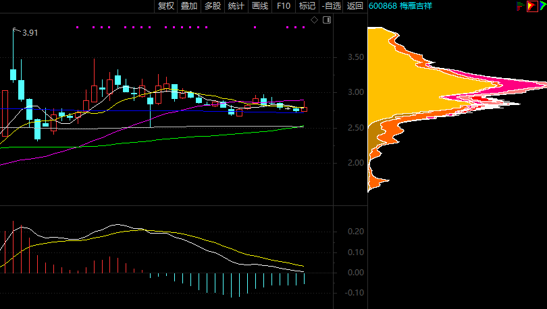Click the diamond icon above chart
Image resolution: width=547 pixels, height=309 pixels.
coord(314,20)
